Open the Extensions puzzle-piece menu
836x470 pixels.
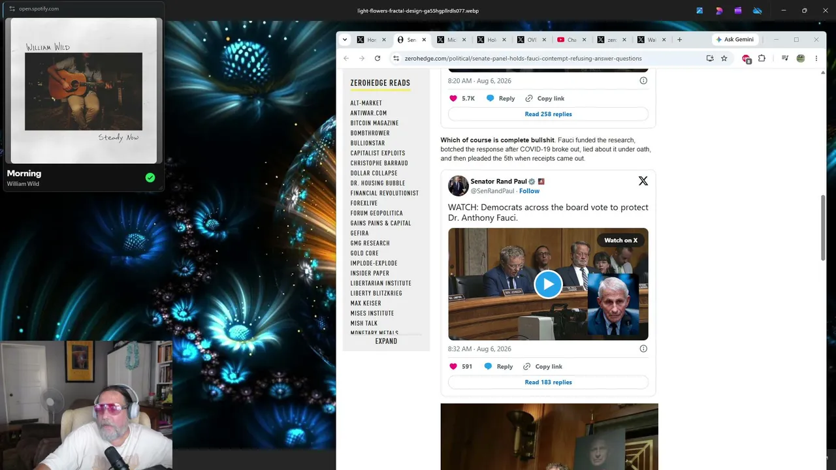click(762, 58)
